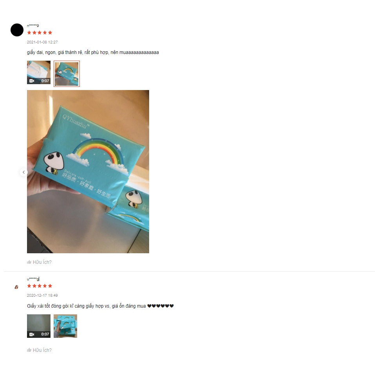
Task: Click the enlarged QYhuazhu tissue pack photo
Action: [x=88, y=171]
